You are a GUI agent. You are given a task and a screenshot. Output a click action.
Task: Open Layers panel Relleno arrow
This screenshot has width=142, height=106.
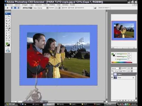tap(132, 71)
